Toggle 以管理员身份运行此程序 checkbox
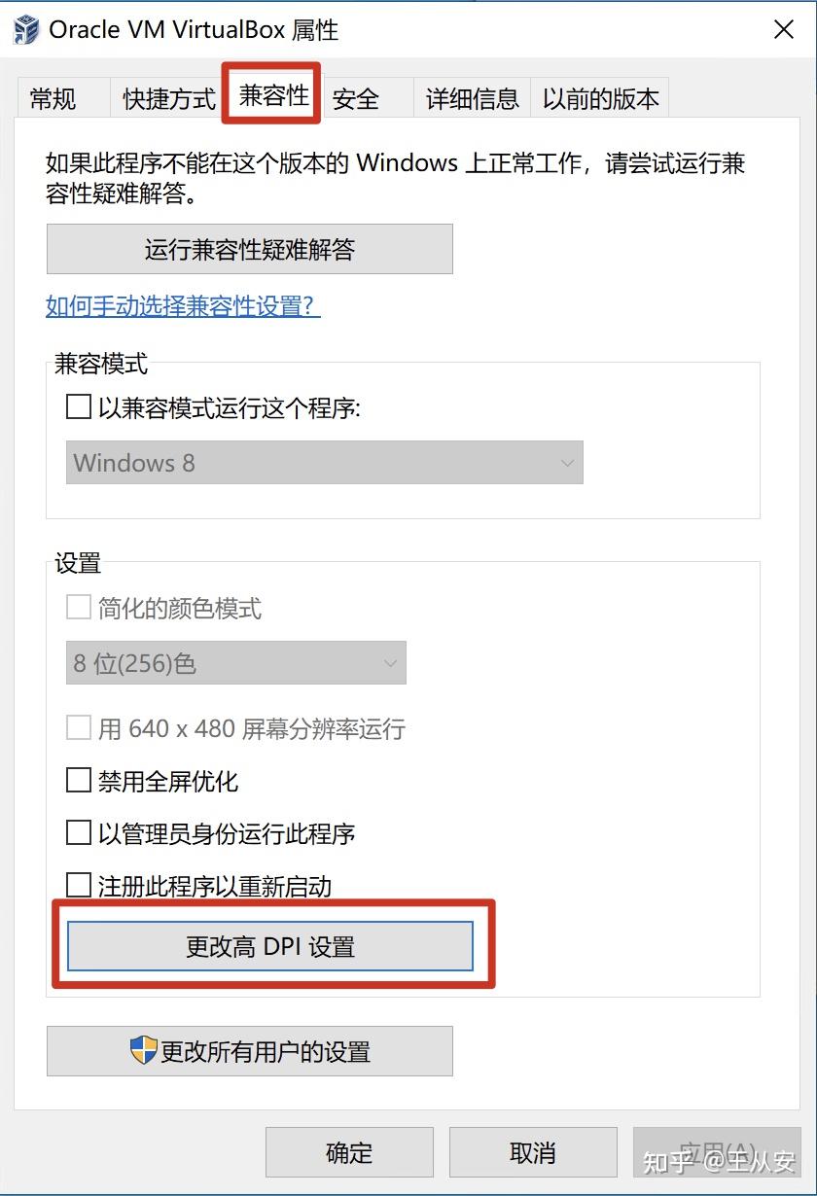Viewport: 817px width, 1196px height. click(79, 833)
